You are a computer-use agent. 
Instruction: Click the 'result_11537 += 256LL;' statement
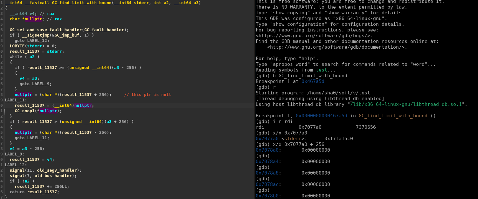pyautogui.click(x=42, y=187)
